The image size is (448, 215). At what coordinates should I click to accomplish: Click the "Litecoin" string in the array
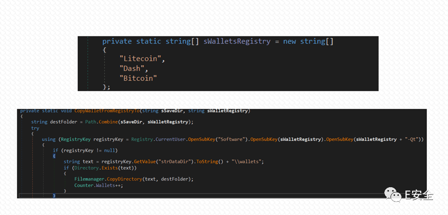coord(141,59)
